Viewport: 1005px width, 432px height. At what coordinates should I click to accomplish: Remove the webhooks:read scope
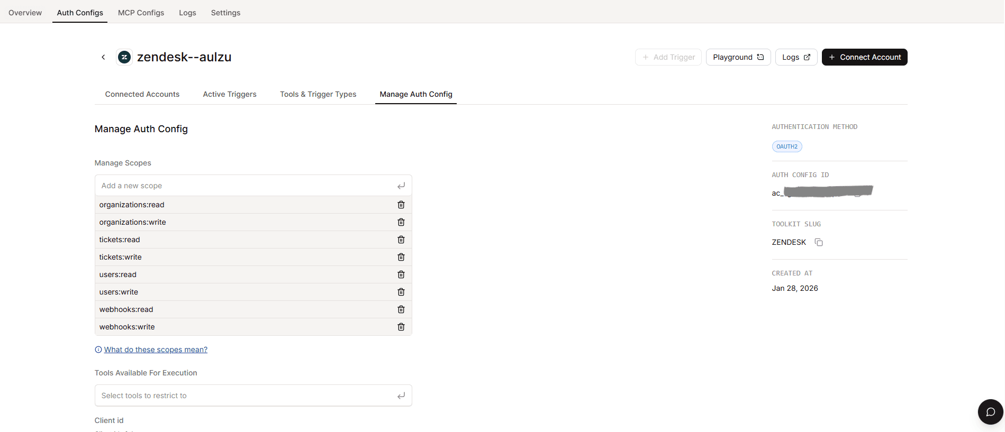click(401, 309)
